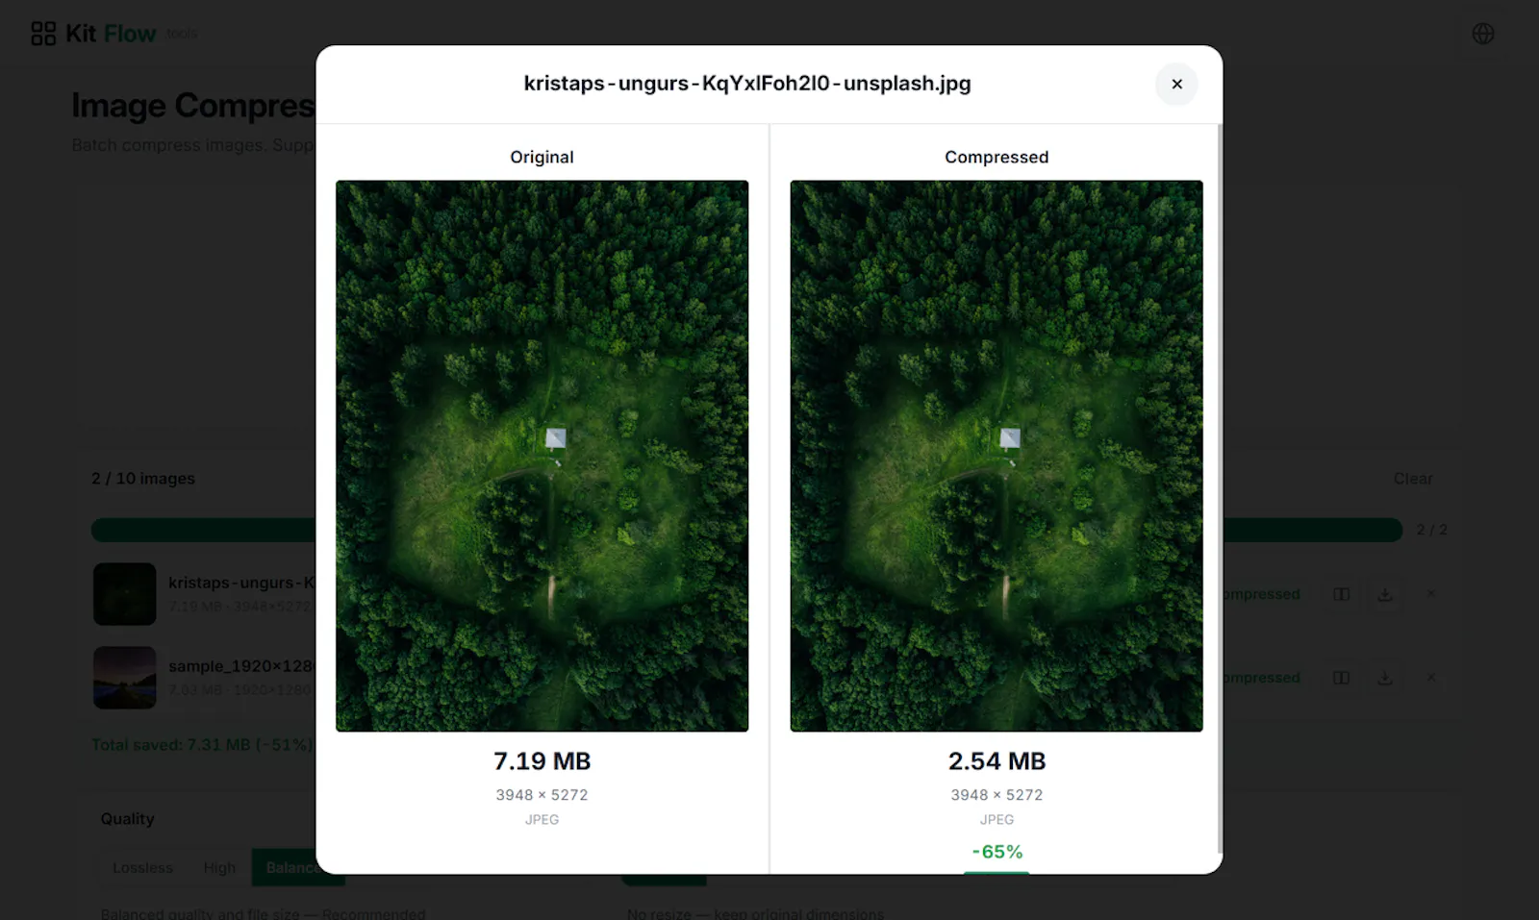Open the language globe icon
The width and height of the screenshot is (1539, 920).
point(1483,34)
